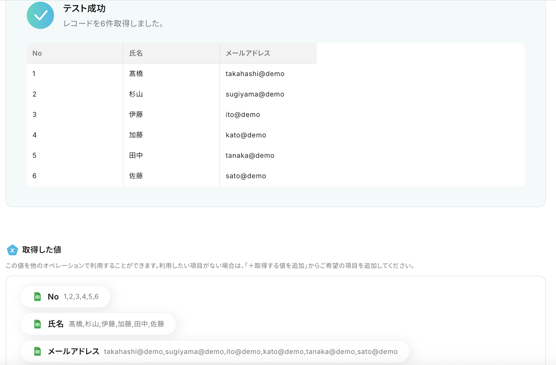Select the No value chip 1,2,3,4,5,6
This screenshot has width=556, height=365.
[65, 297]
